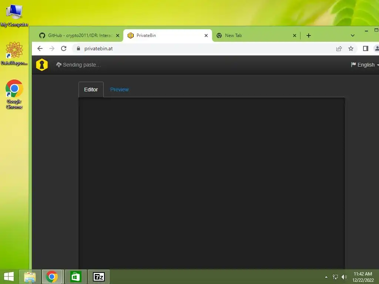
Task: Minimize the Chrome window
Action: pyautogui.click(x=366, y=31)
